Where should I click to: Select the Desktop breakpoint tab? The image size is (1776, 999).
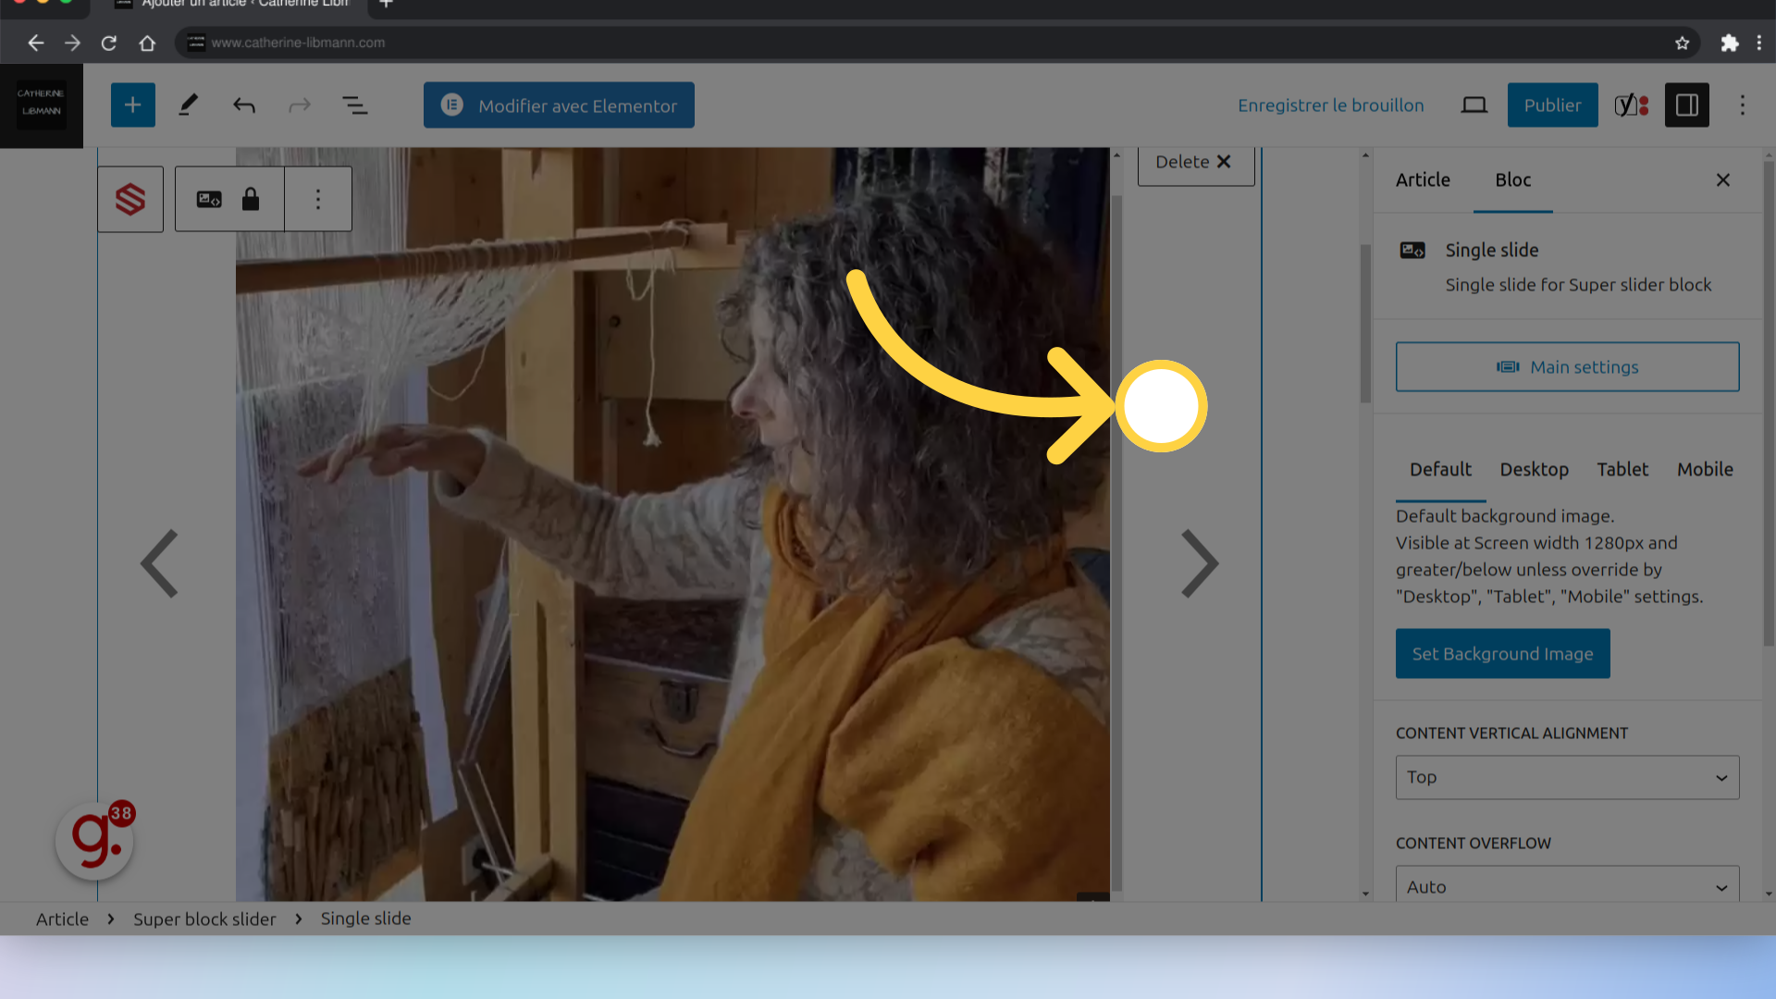tap(1535, 470)
